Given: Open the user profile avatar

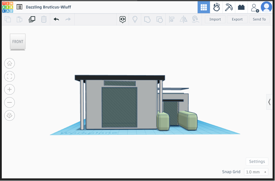Looking at the screenshot, I should [x=266, y=7].
